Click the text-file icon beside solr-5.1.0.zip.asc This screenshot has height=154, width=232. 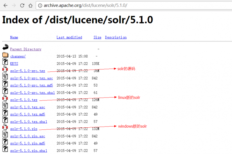5,134
